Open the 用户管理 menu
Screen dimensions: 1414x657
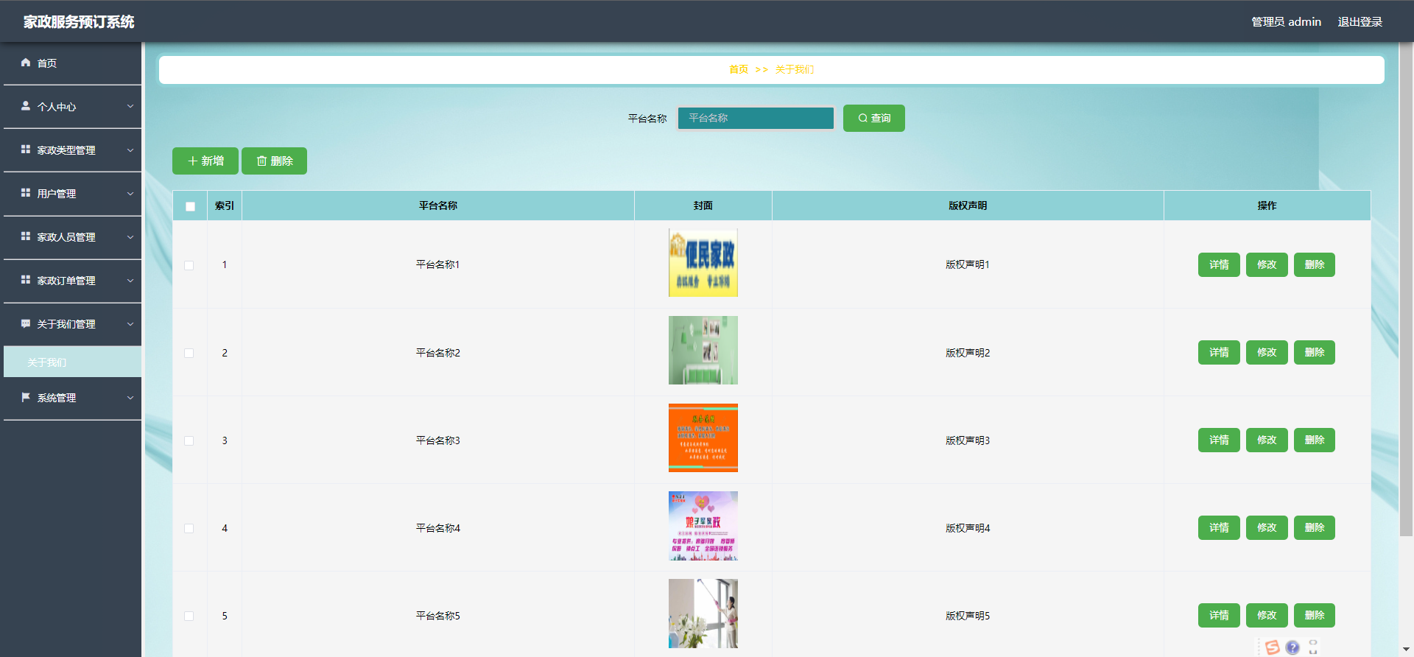pyautogui.click(x=72, y=194)
